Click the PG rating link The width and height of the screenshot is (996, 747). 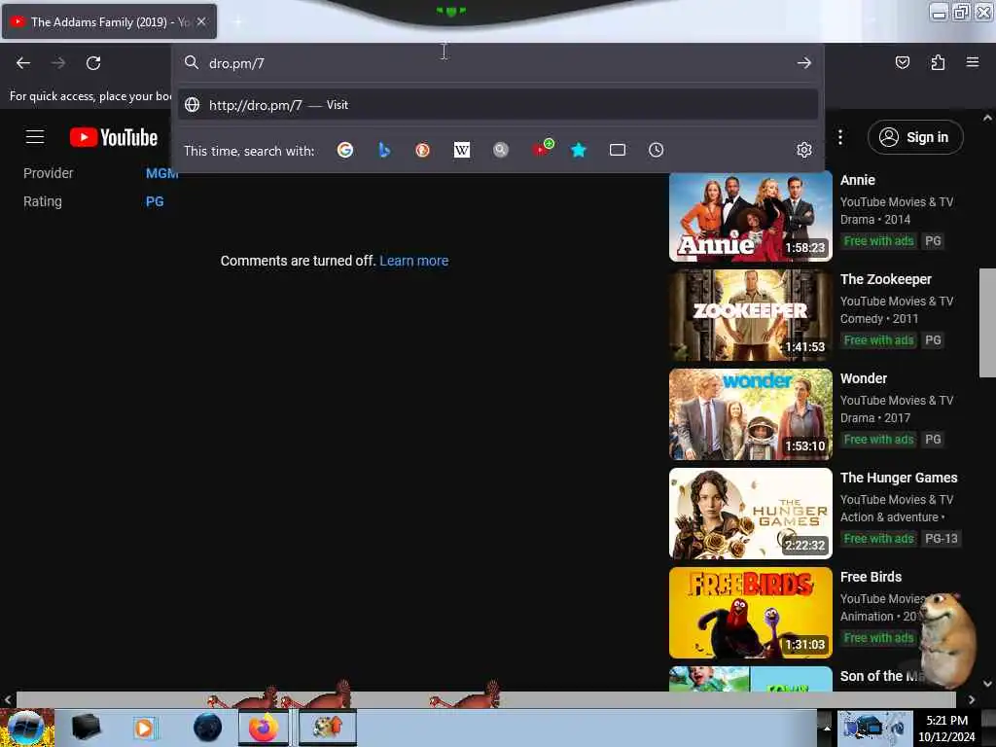pos(155,201)
